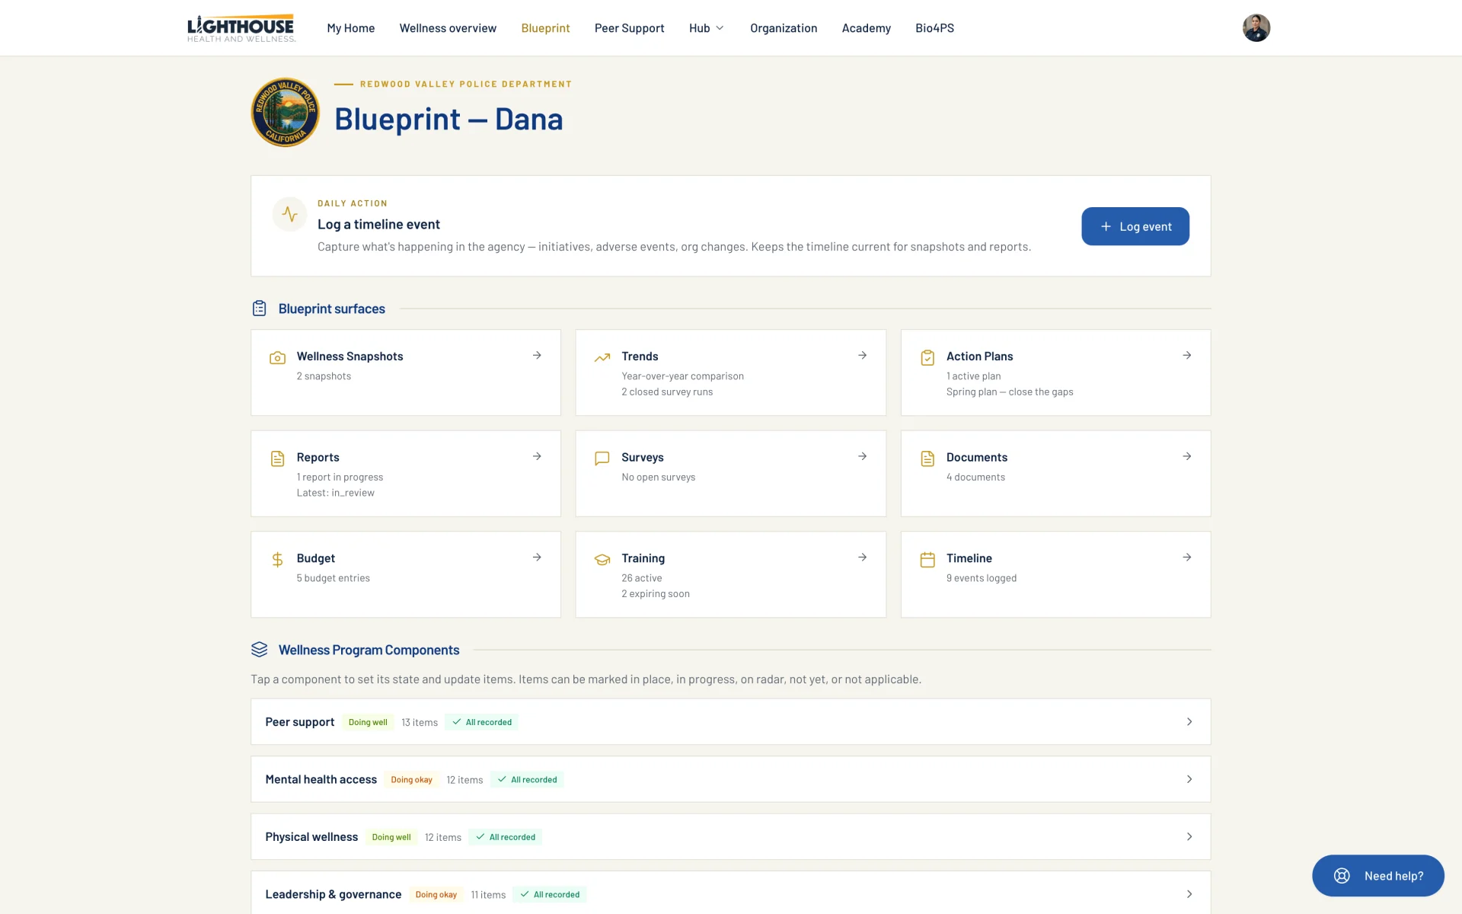
Task: Click the lifebuoy icon in Need help
Action: point(1342,876)
